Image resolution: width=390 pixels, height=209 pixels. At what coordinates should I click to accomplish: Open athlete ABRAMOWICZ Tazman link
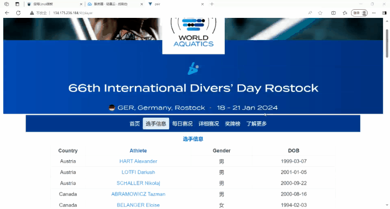pyautogui.click(x=138, y=194)
